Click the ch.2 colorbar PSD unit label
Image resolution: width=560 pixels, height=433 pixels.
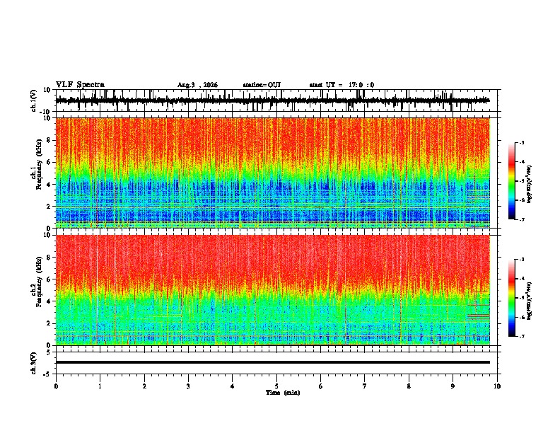[530, 301]
